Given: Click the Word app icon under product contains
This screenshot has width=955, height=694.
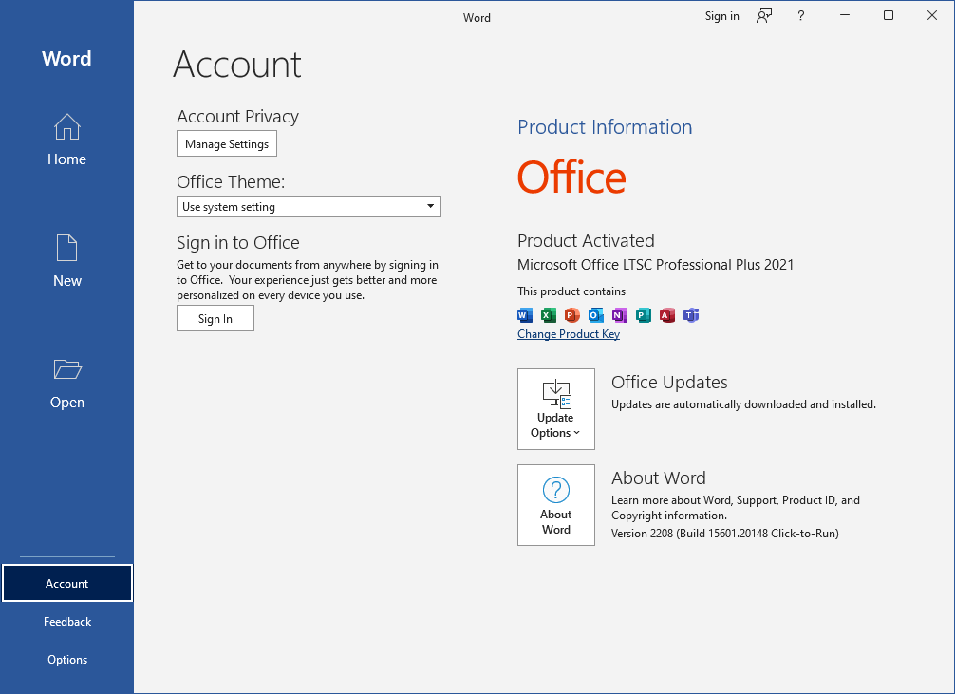Looking at the screenshot, I should tap(524, 315).
